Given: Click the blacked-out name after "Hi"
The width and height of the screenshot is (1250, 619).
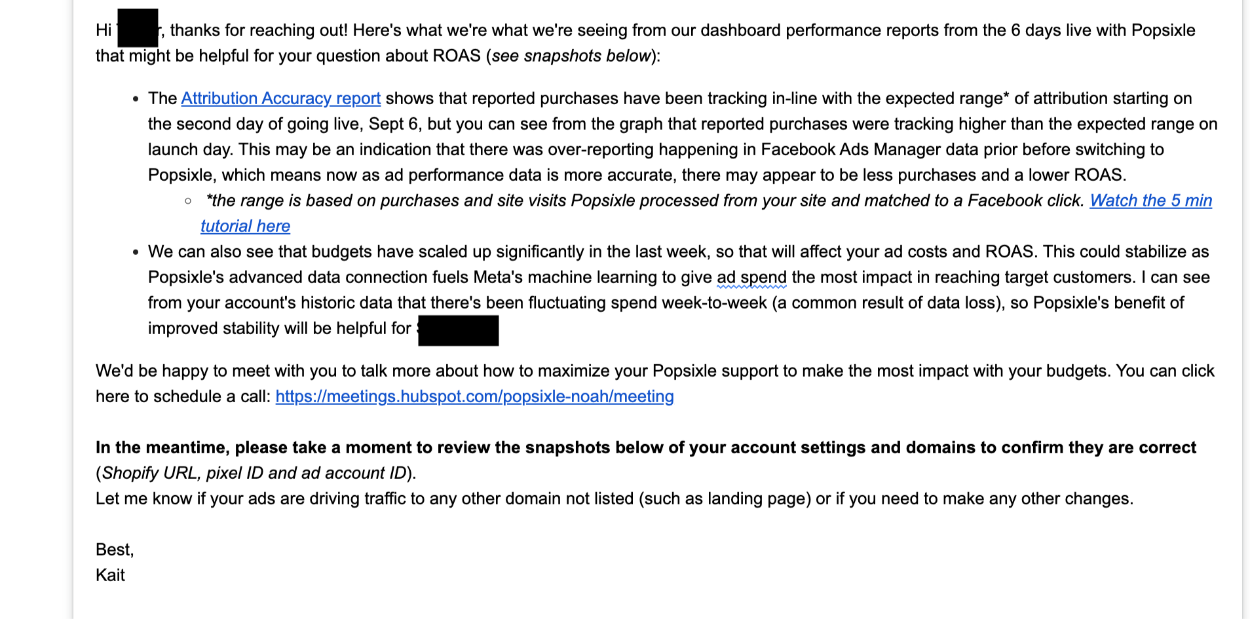Looking at the screenshot, I should point(138,28).
